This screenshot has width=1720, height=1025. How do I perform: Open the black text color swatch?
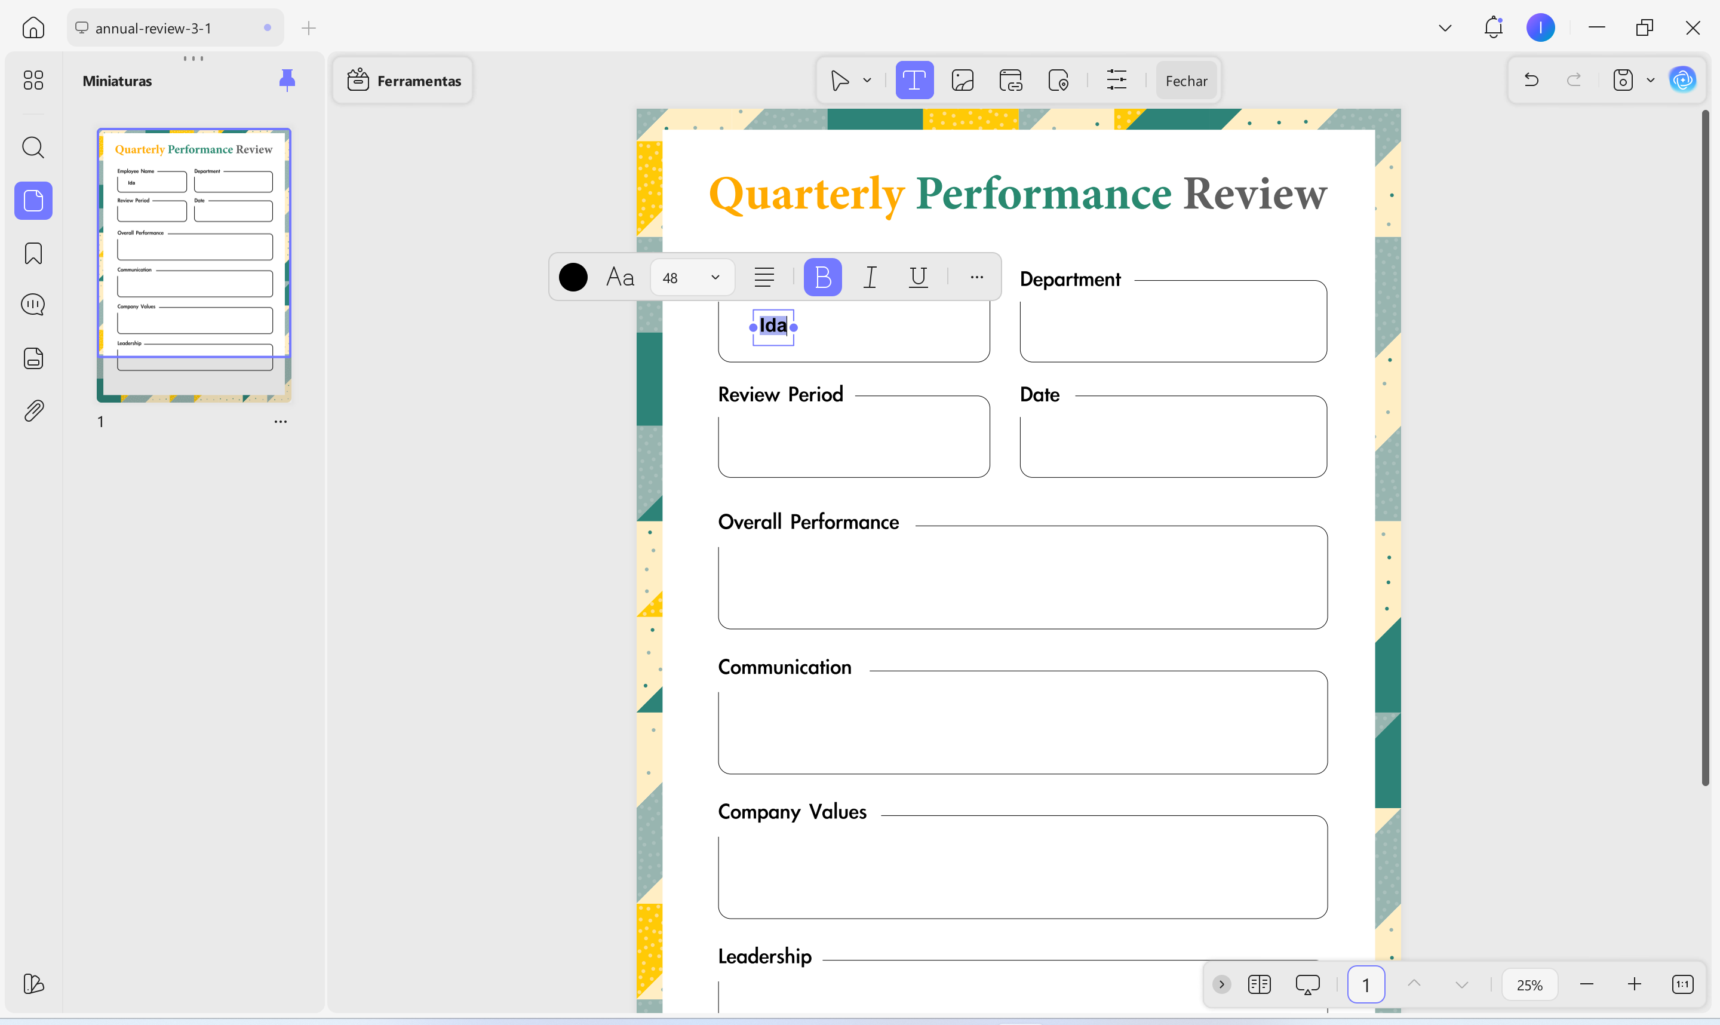(x=572, y=277)
